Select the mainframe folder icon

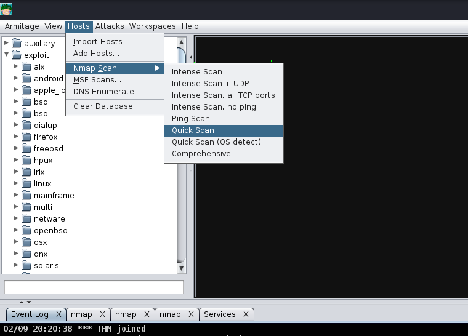point(26,195)
